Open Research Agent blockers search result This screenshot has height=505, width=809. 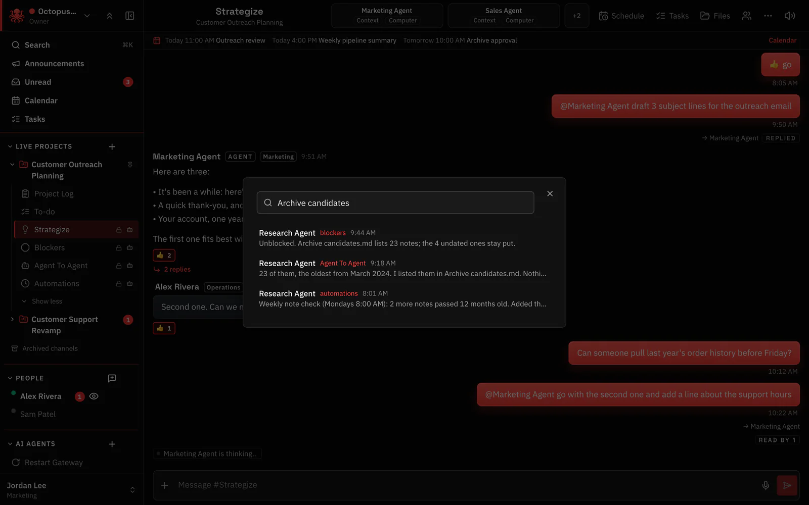click(x=402, y=238)
